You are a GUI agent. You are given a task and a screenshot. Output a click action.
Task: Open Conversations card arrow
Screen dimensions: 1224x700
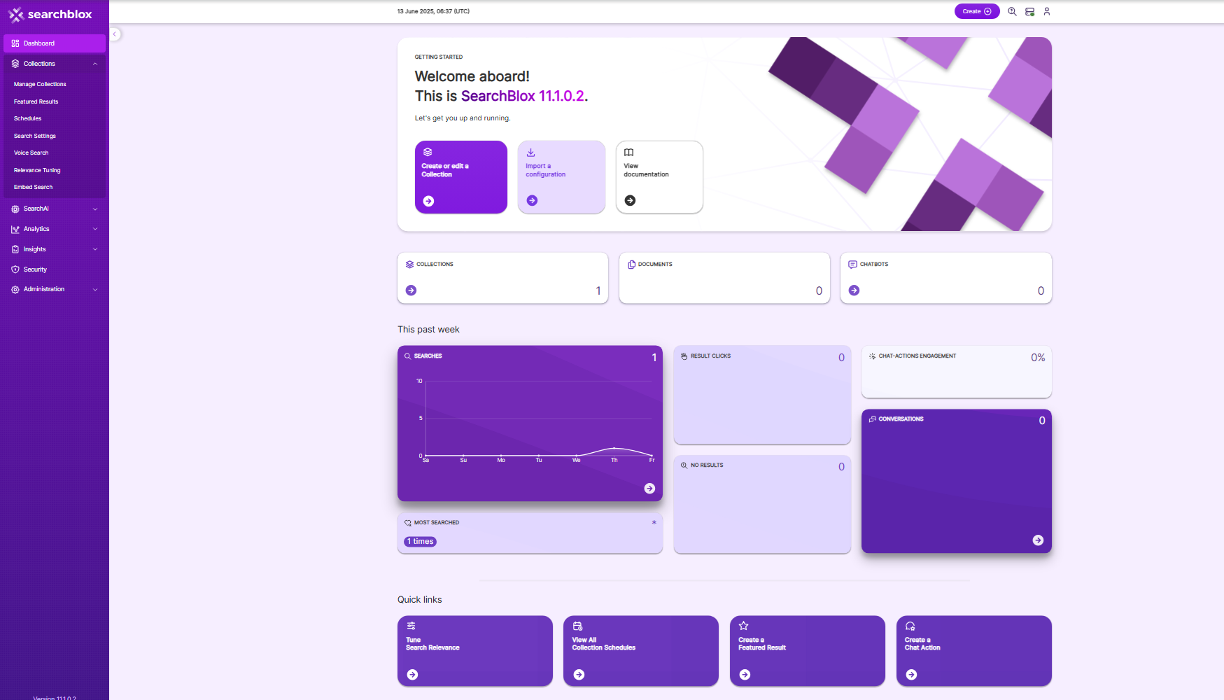click(1038, 540)
